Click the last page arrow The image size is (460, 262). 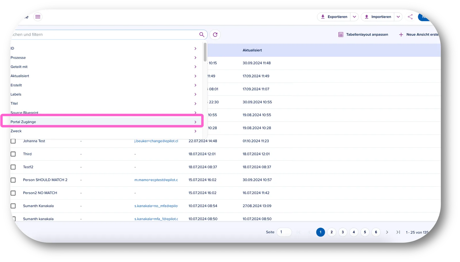398,232
